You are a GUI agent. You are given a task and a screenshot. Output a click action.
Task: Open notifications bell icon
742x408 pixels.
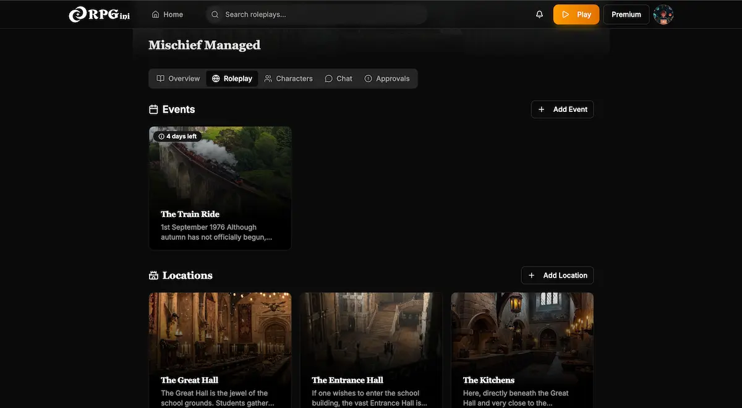pyautogui.click(x=539, y=14)
